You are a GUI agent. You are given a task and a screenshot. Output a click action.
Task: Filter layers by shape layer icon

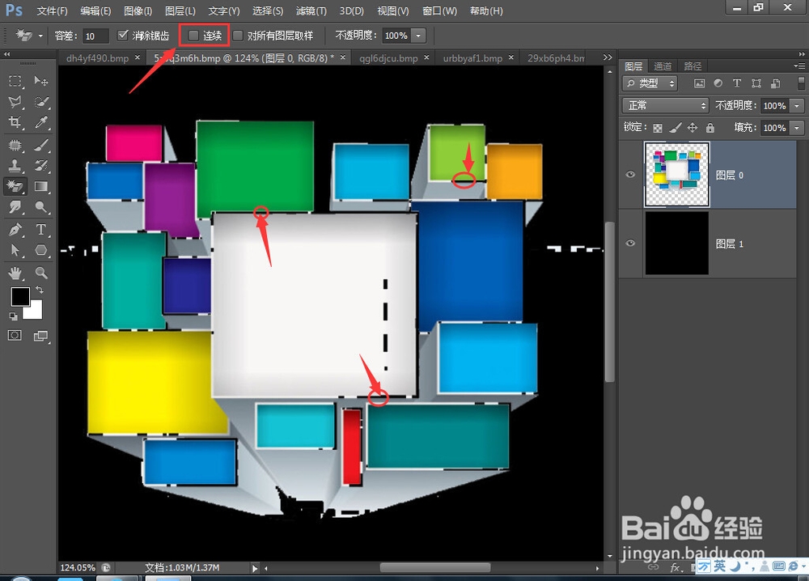[x=756, y=83]
